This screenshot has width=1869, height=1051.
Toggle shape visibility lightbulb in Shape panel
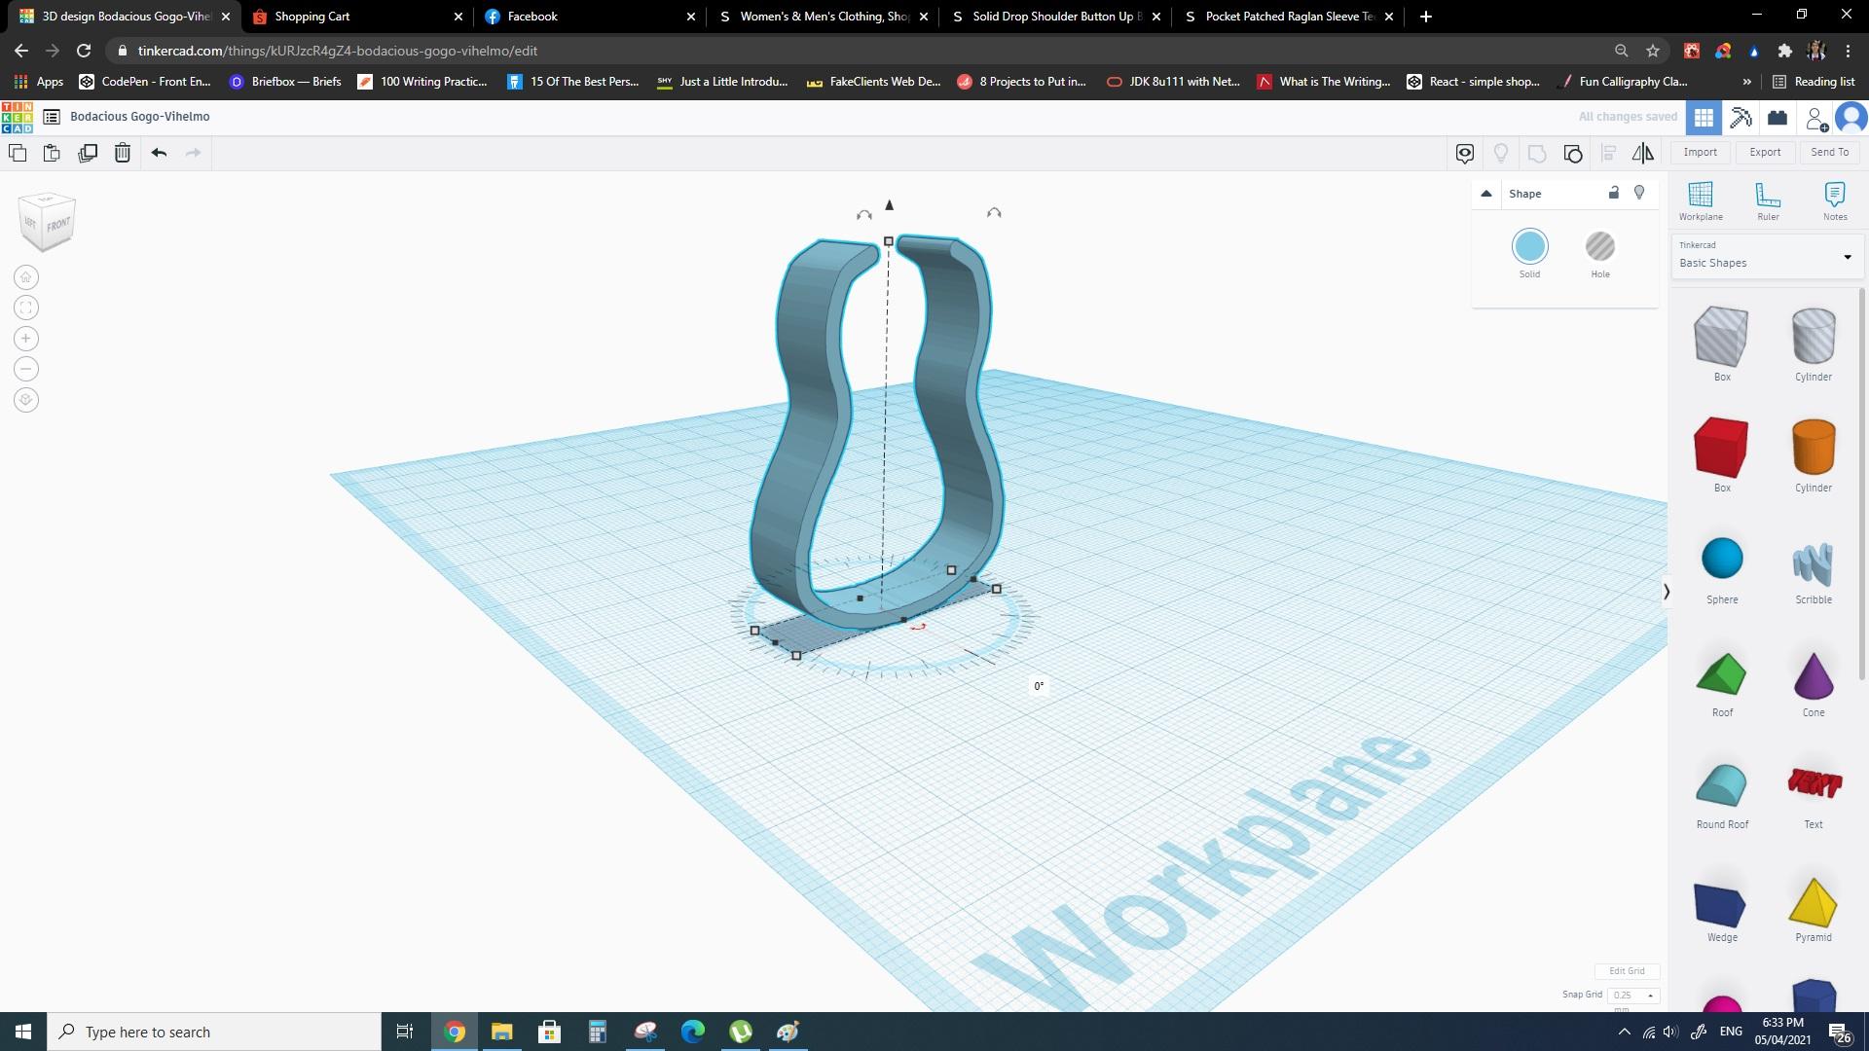(x=1639, y=193)
